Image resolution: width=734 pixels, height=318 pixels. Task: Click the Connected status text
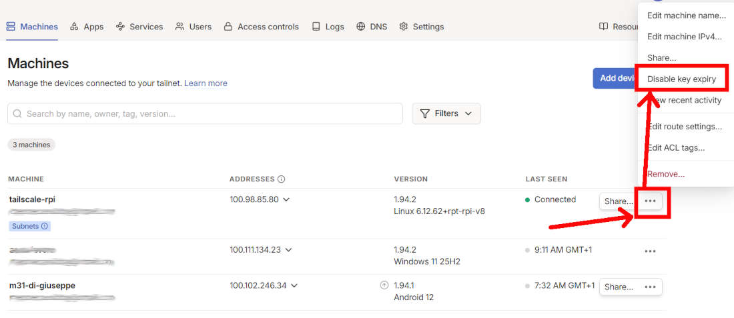[555, 199]
